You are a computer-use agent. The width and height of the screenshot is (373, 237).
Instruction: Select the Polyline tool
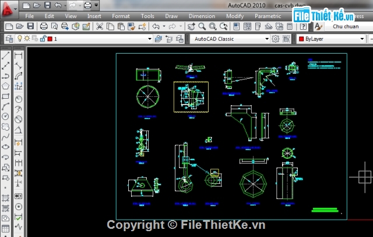[x=5, y=76]
